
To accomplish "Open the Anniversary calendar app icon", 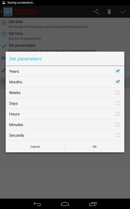I will coord(8,11).
